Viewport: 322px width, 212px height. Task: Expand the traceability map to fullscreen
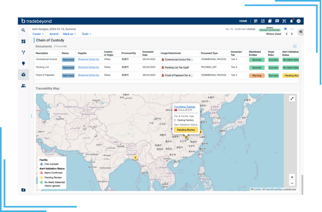pos(292,98)
